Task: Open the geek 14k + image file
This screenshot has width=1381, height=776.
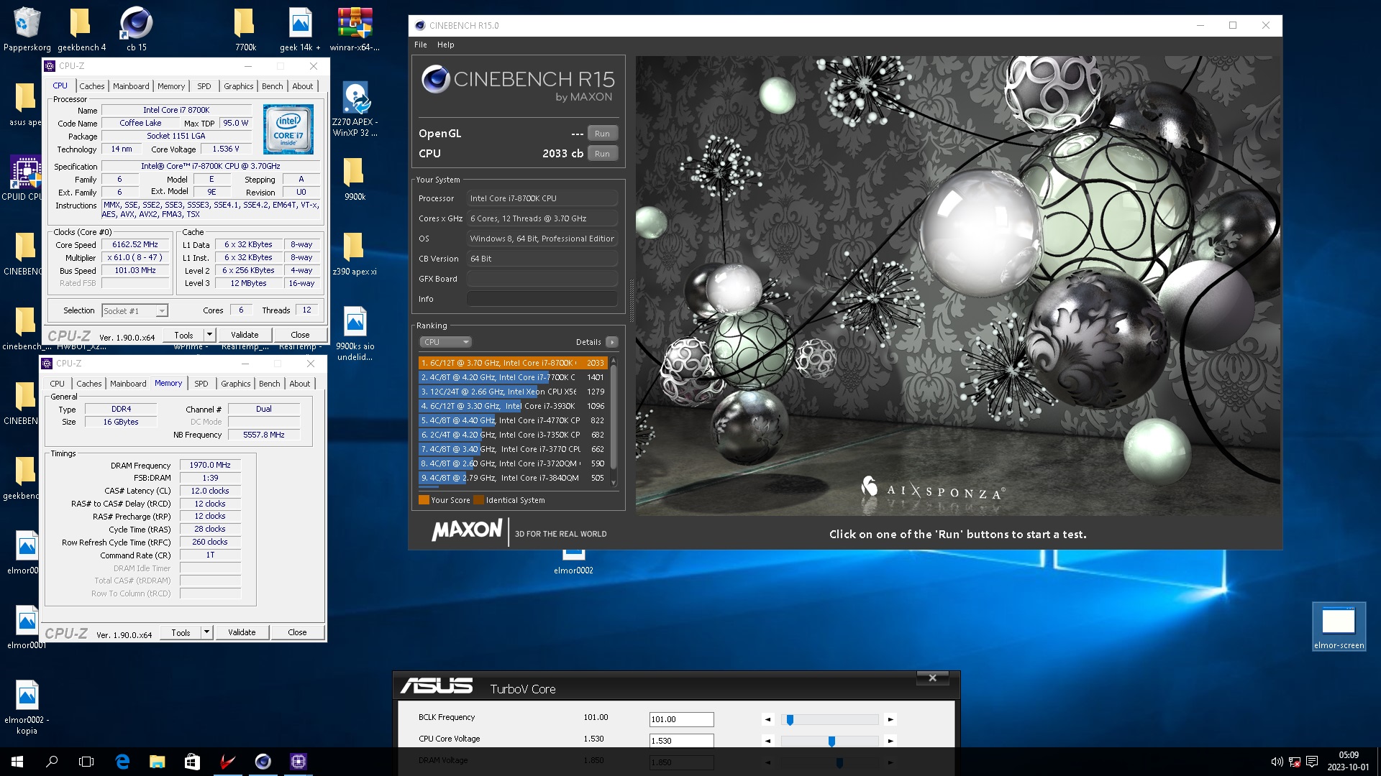Action: coord(300,29)
